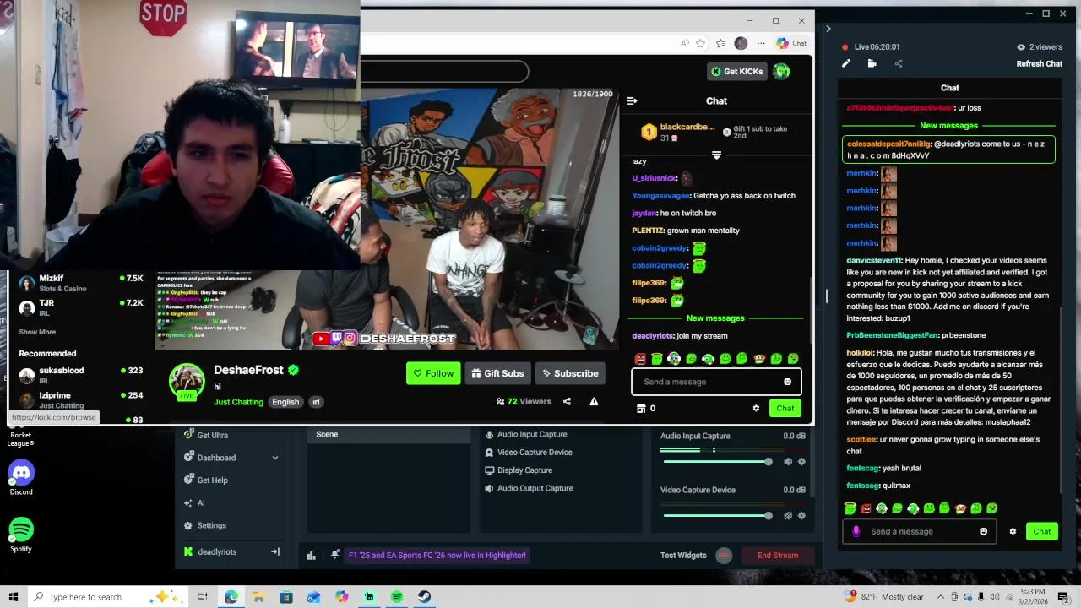Open Audio Input Capture mixer settings

801,462
